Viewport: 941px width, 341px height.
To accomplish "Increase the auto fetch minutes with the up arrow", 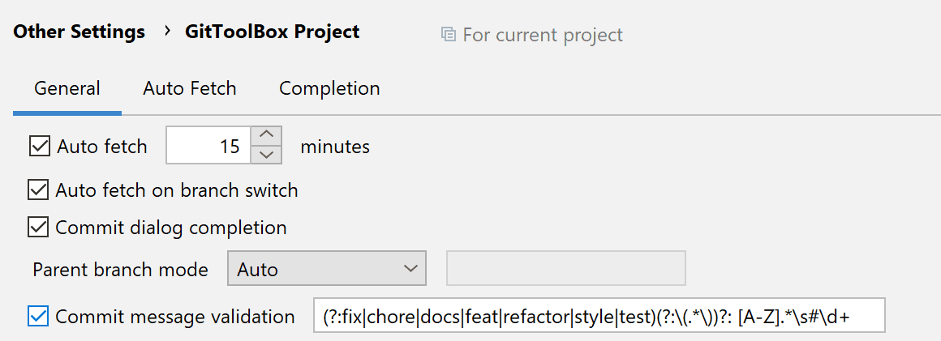I will click(x=267, y=135).
